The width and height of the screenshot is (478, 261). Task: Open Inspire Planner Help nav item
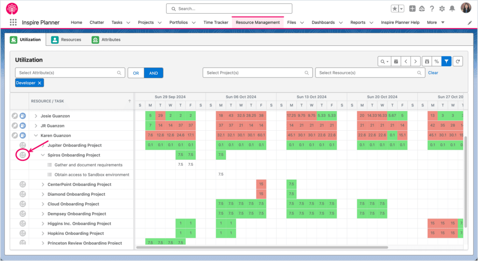pyautogui.click(x=400, y=22)
